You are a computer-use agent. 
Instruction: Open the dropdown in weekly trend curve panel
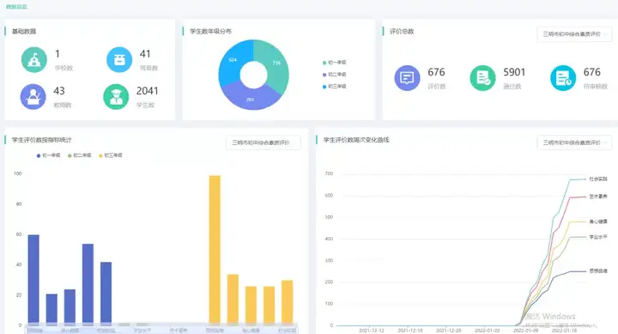(574, 143)
